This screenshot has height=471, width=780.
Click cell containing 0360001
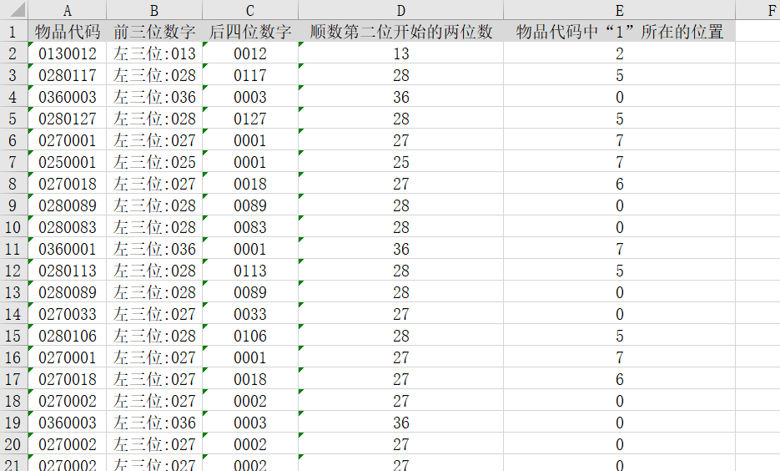click(68, 249)
